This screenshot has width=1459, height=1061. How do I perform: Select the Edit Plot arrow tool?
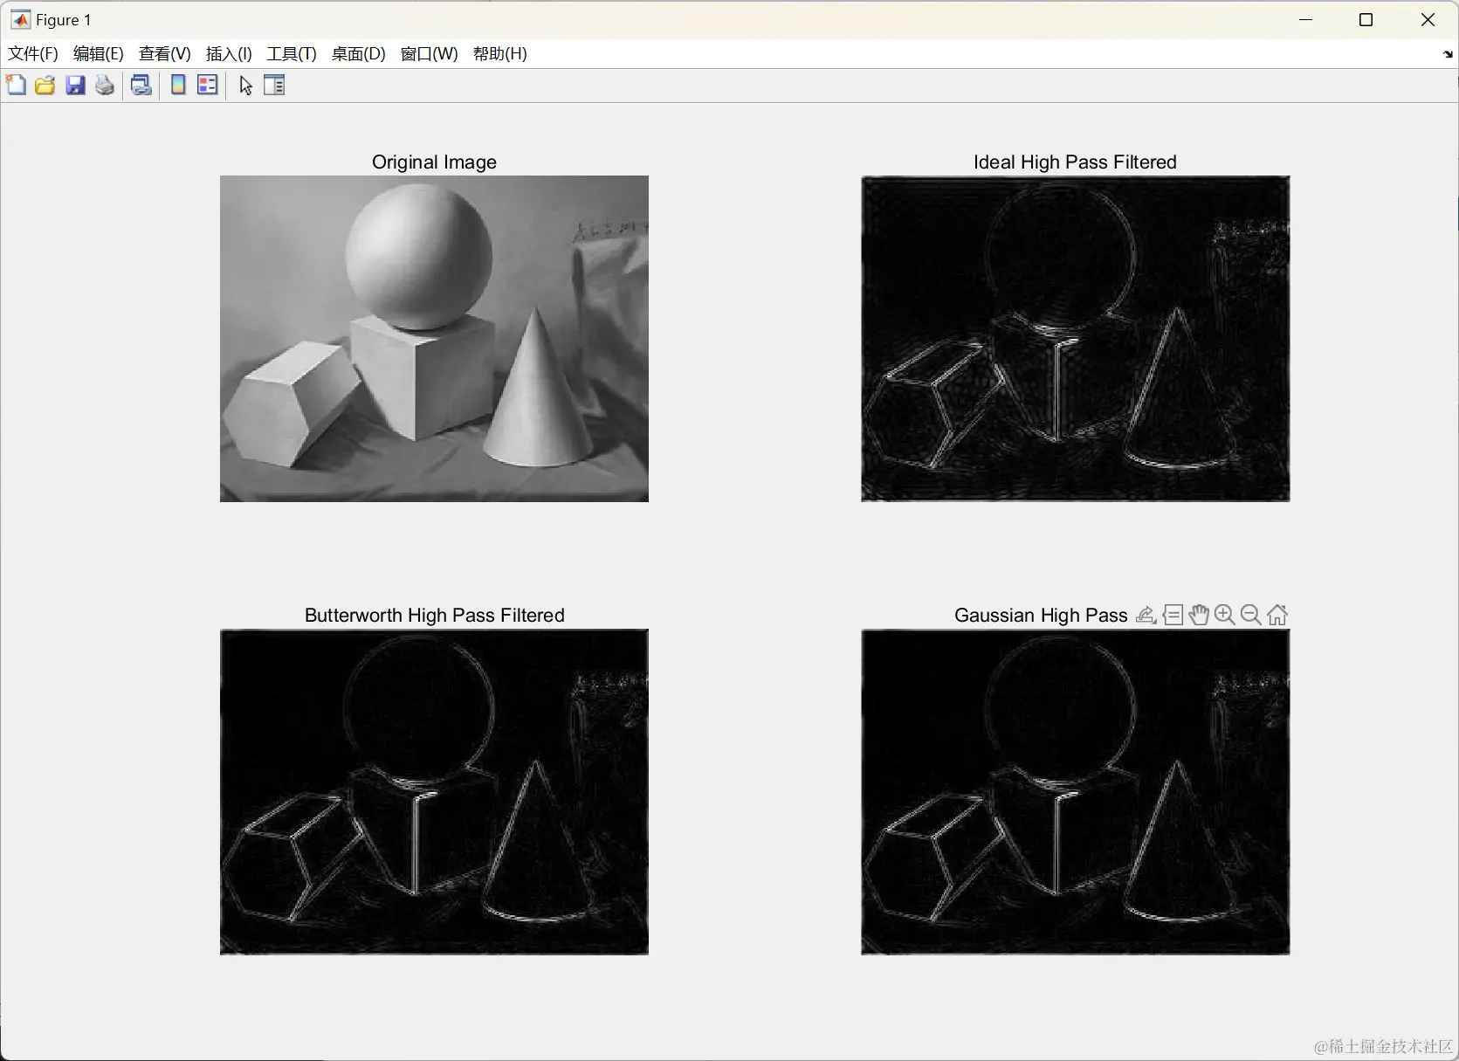(245, 85)
